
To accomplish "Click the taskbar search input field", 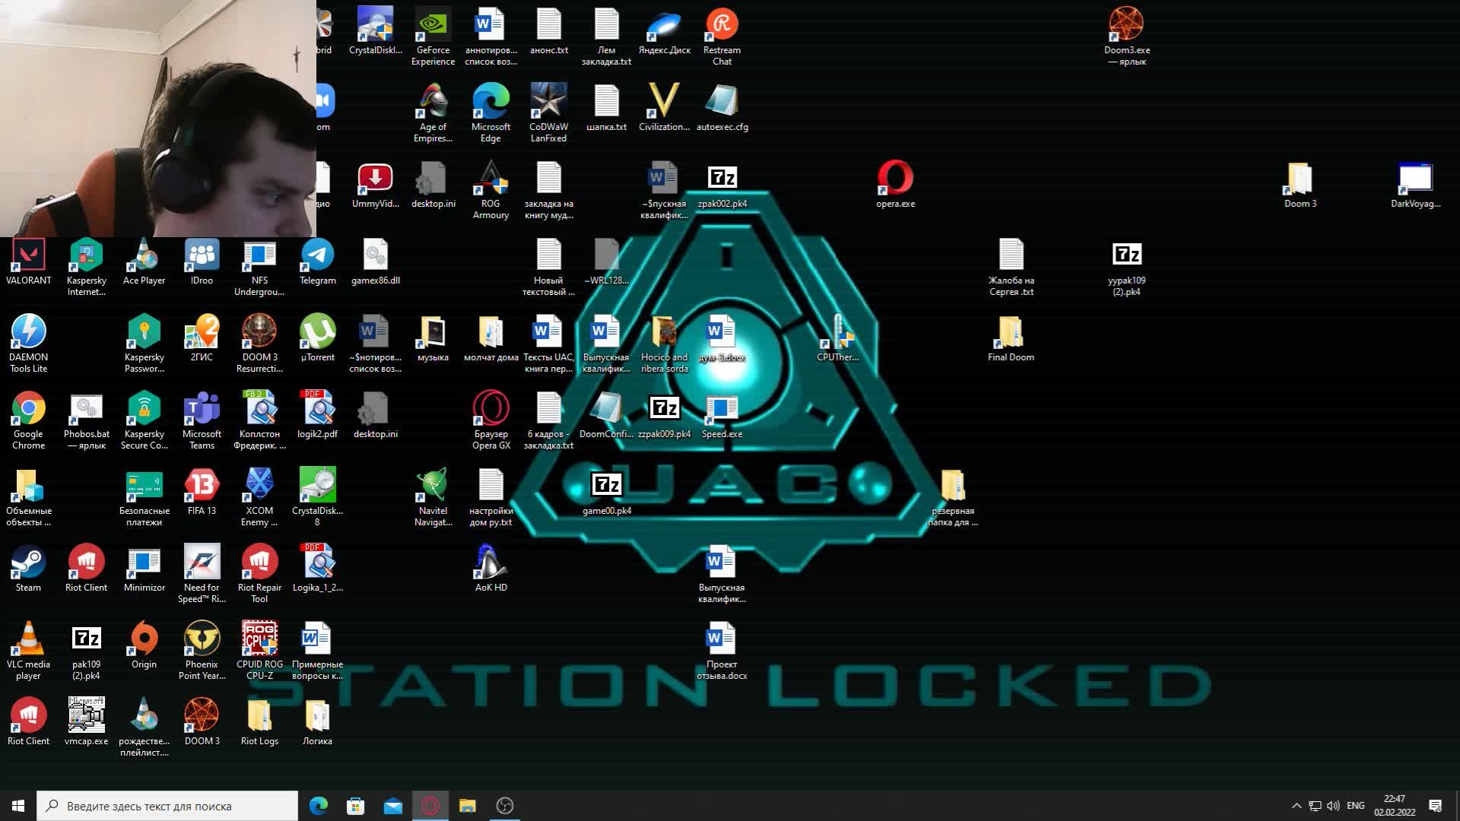I will (x=167, y=806).
